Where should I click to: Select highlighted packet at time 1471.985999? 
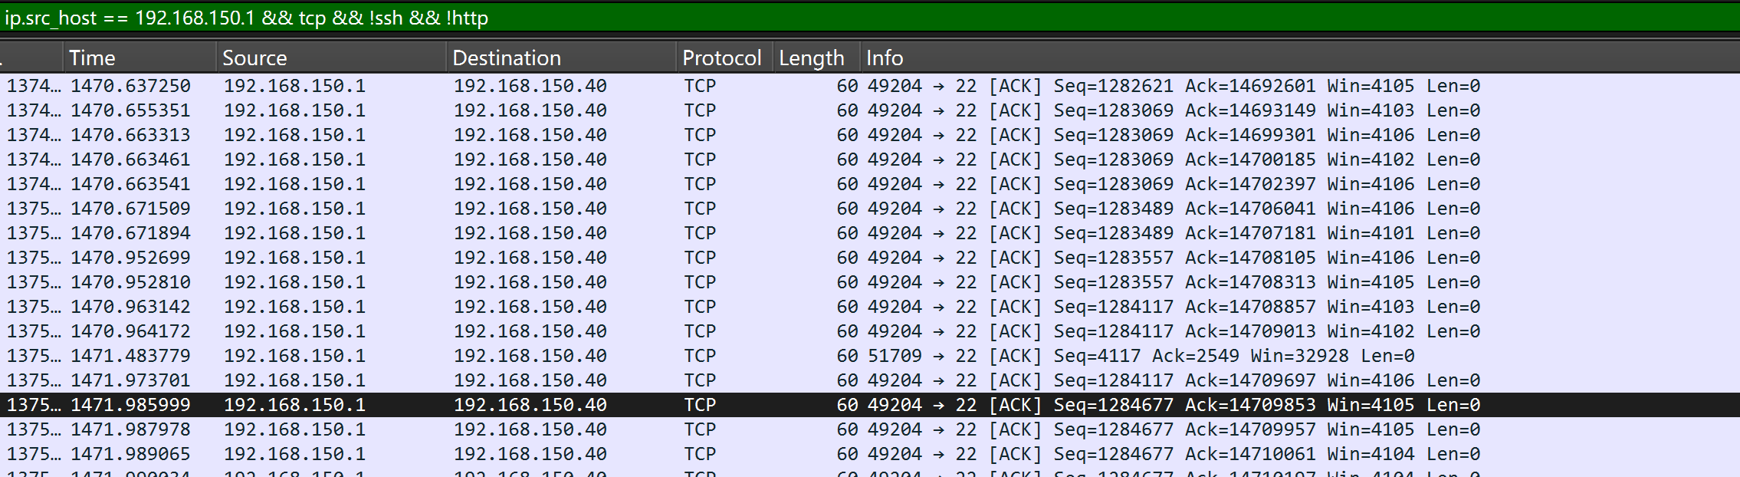[x=870, y=405]
